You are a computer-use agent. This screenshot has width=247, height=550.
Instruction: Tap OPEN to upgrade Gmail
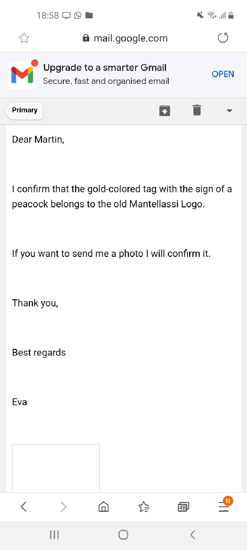223,74
